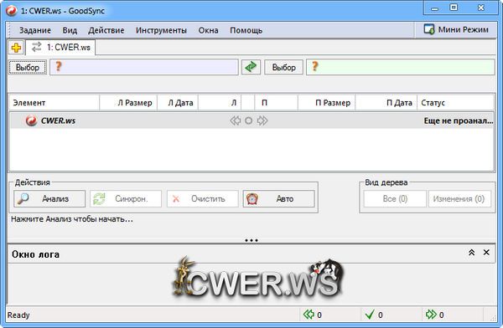The width and height of the screenshot is (503, 328).
Task: Click the П Размер column header
Action: (327, 103)
